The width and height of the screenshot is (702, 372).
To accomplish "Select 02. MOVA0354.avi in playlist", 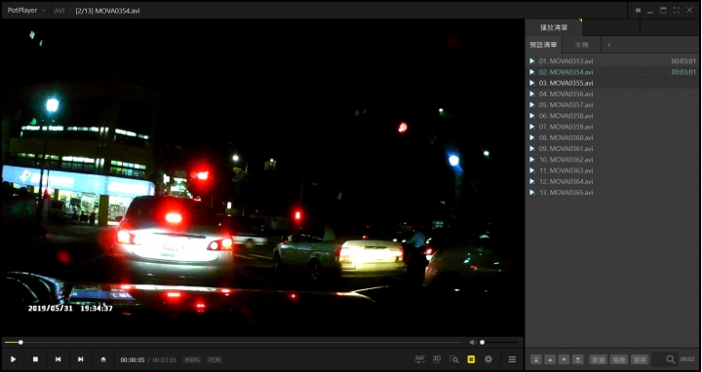I will (612, 72).
